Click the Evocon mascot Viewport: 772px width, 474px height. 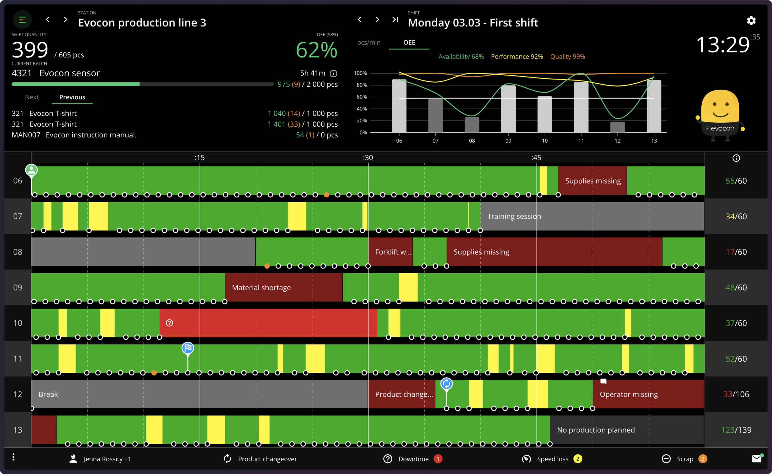pyautogui.click(x=720, y=116)
